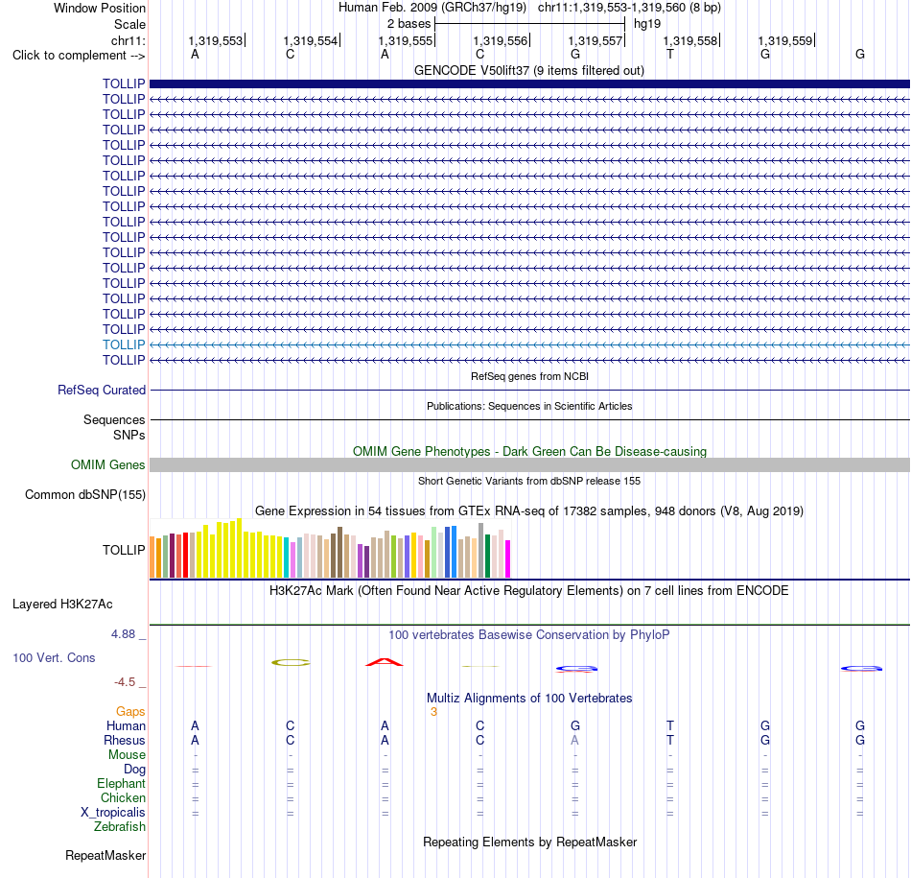Click the orange Gaps row label
The height and width of the screenshot is (878, 911).
coord(130,712)
